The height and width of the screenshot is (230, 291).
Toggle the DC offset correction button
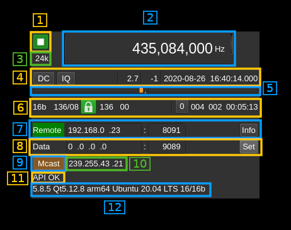[x=43, y=78]
